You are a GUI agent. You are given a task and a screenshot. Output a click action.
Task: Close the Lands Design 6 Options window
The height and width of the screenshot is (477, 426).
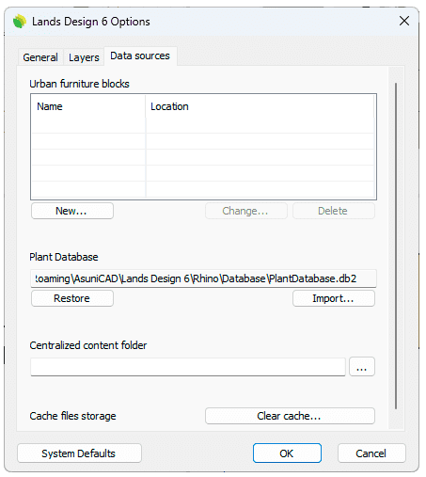[404, 21]
